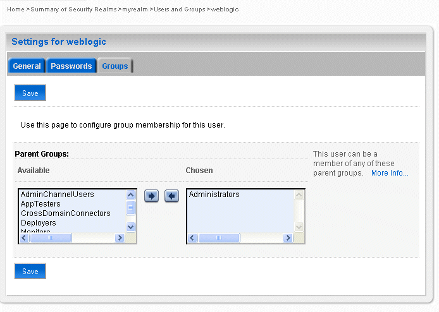Click right arrow of Available horizontal scrollbar
439x312 pixels.
point(120,238)
